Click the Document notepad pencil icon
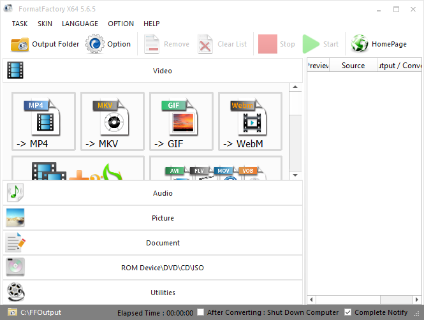 point(15,242)
